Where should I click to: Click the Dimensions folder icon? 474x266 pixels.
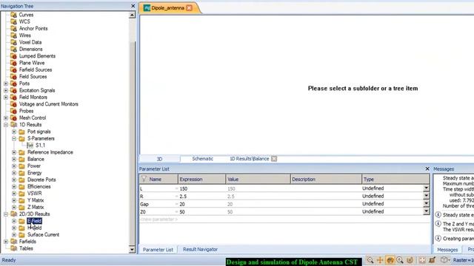13,50
